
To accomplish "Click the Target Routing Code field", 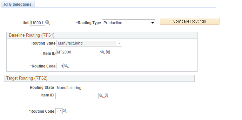I will [59, 111].
